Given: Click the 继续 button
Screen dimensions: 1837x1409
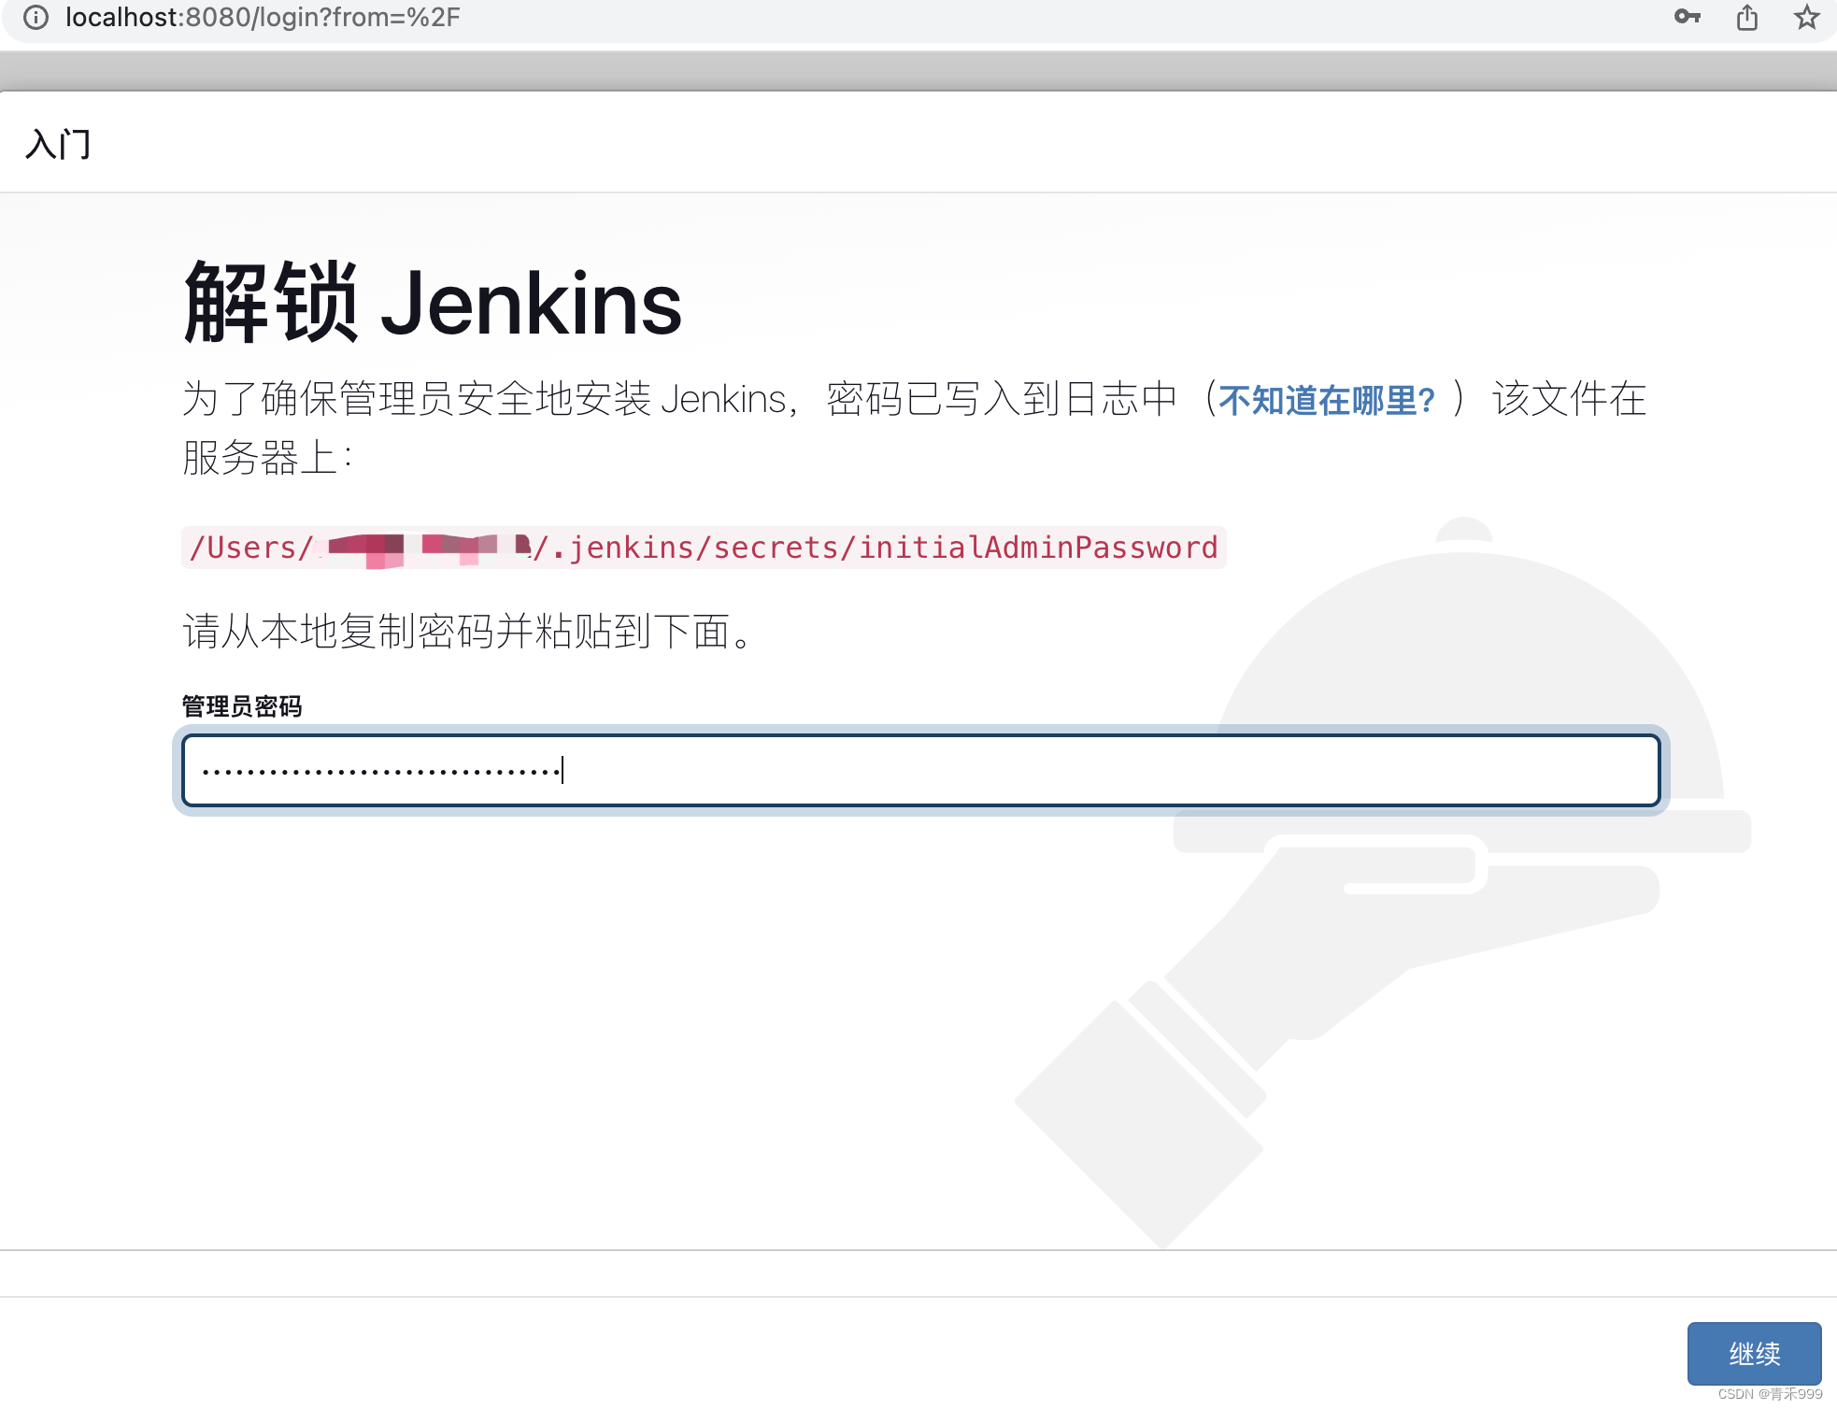Looking at the screenshot, I should click(x=1754, y=1353).
